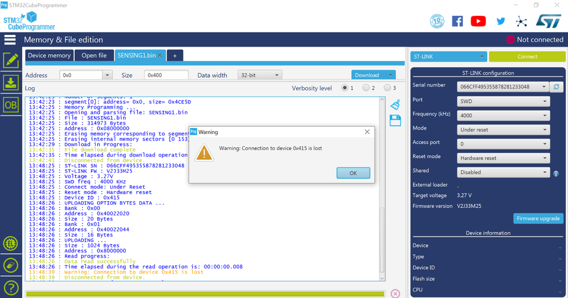Image resolution: width=568 pixels, height=298 pixels.
Task: Expand the Download button arrow
Action: [x=390, y=75]
